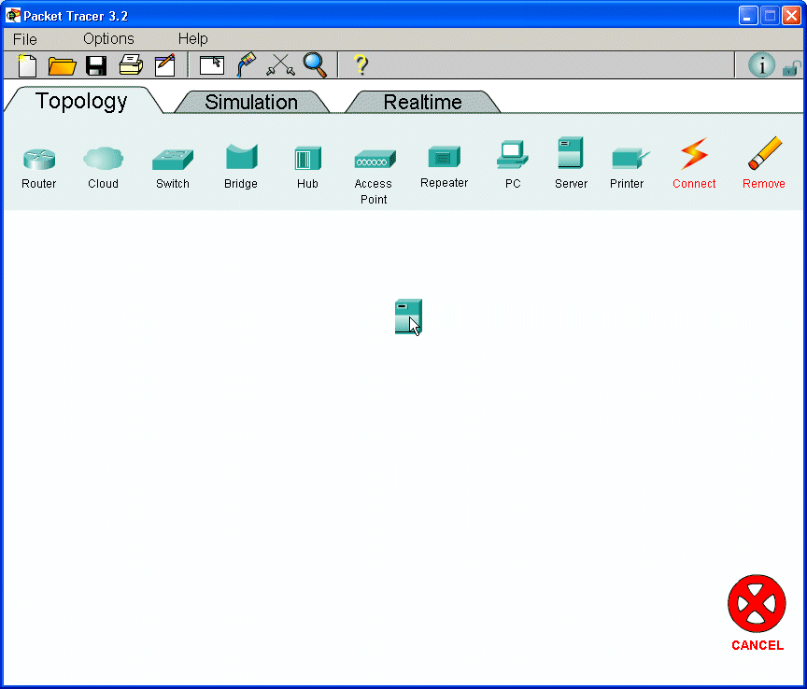Click the New file toolbar icon

tap(27, 65)
